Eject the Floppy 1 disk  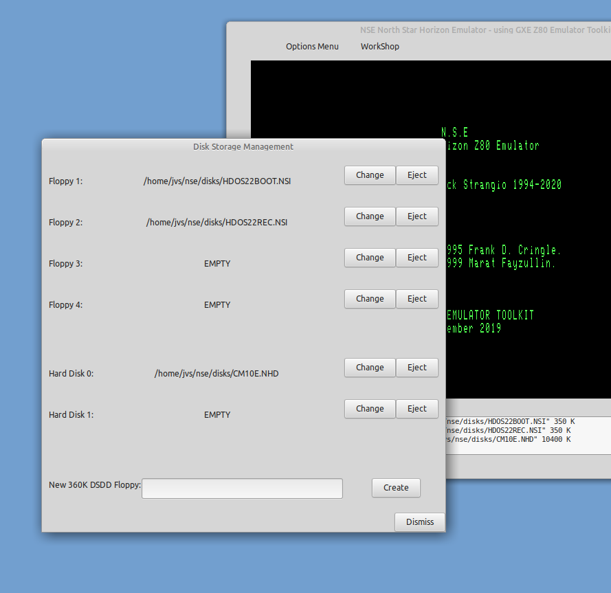417,175
